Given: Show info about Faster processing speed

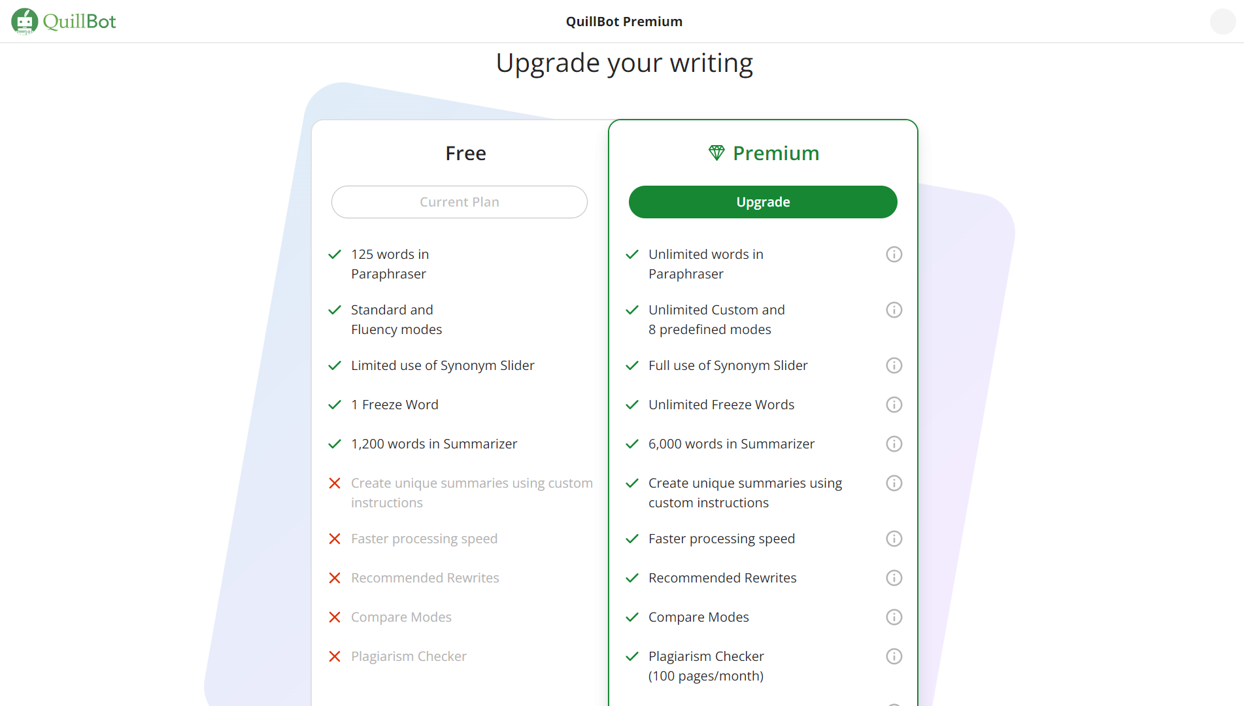Looking at the screenshot, I should (x=894, y=539).
